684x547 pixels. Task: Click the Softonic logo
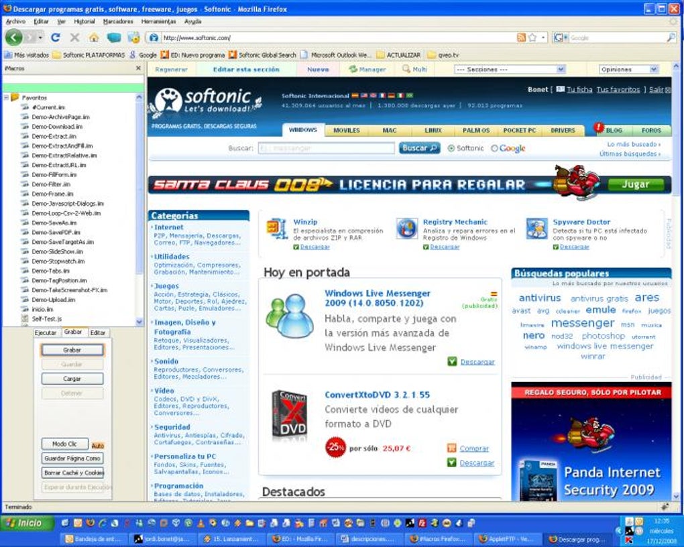[x=207, y=101]
